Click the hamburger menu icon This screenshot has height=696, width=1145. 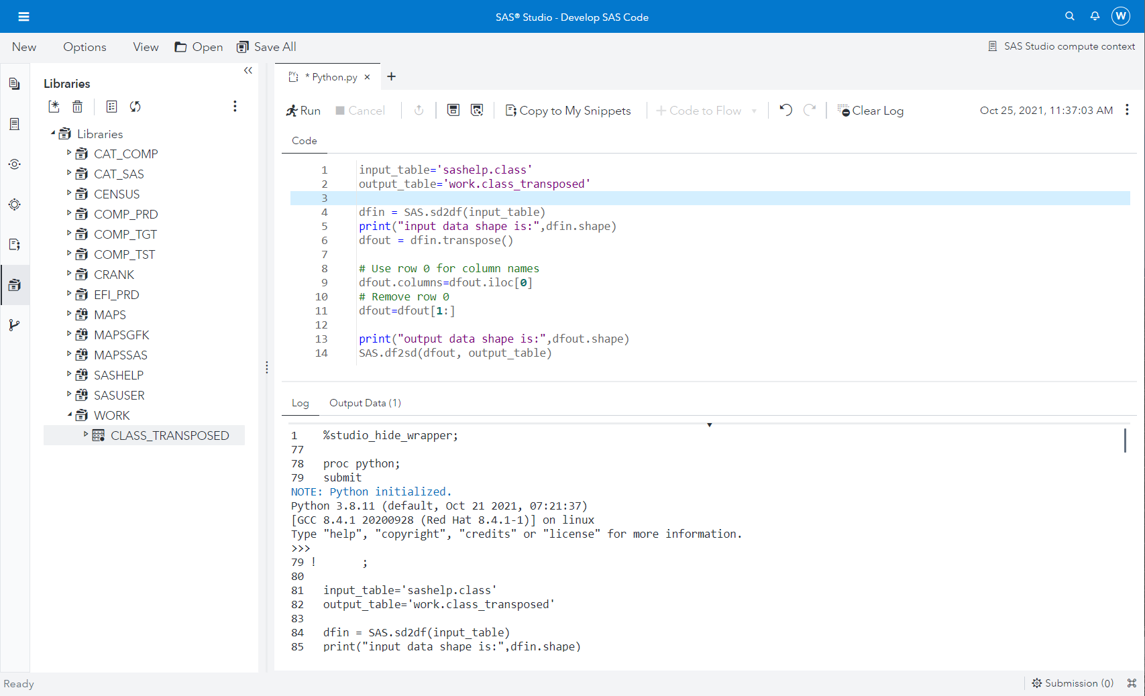click(x=23, y=17)
